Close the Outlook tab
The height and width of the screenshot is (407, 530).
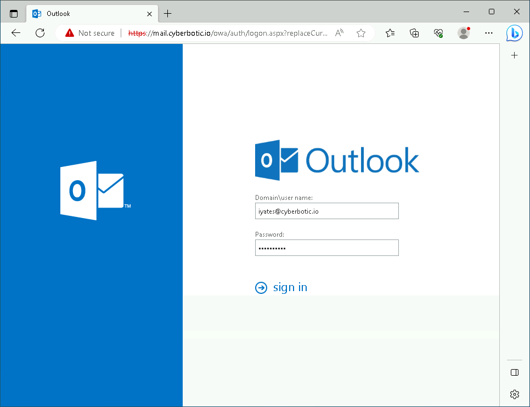(x=149, y=13)
